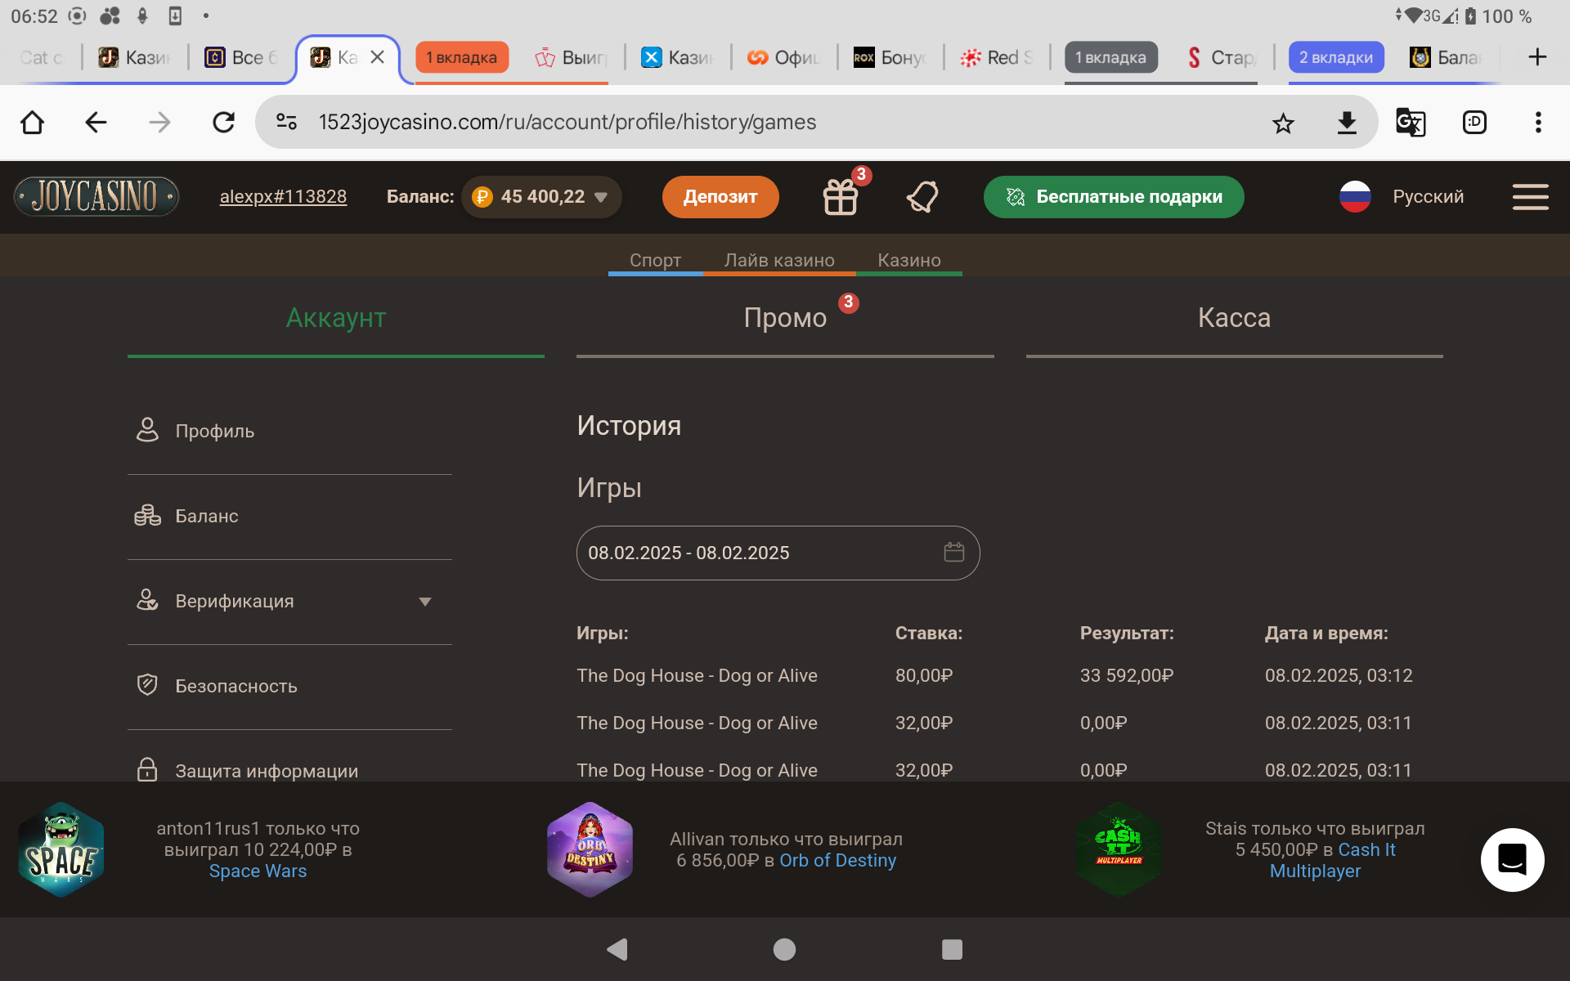The image size is (1570, 981).
Task: Click the calendar icon in date field
Action: click(953, 553)
